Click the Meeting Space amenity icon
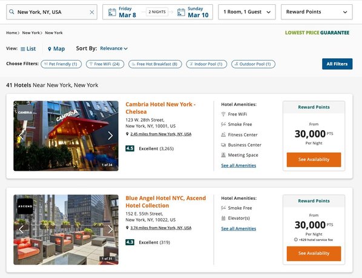 tap(223, 155)
